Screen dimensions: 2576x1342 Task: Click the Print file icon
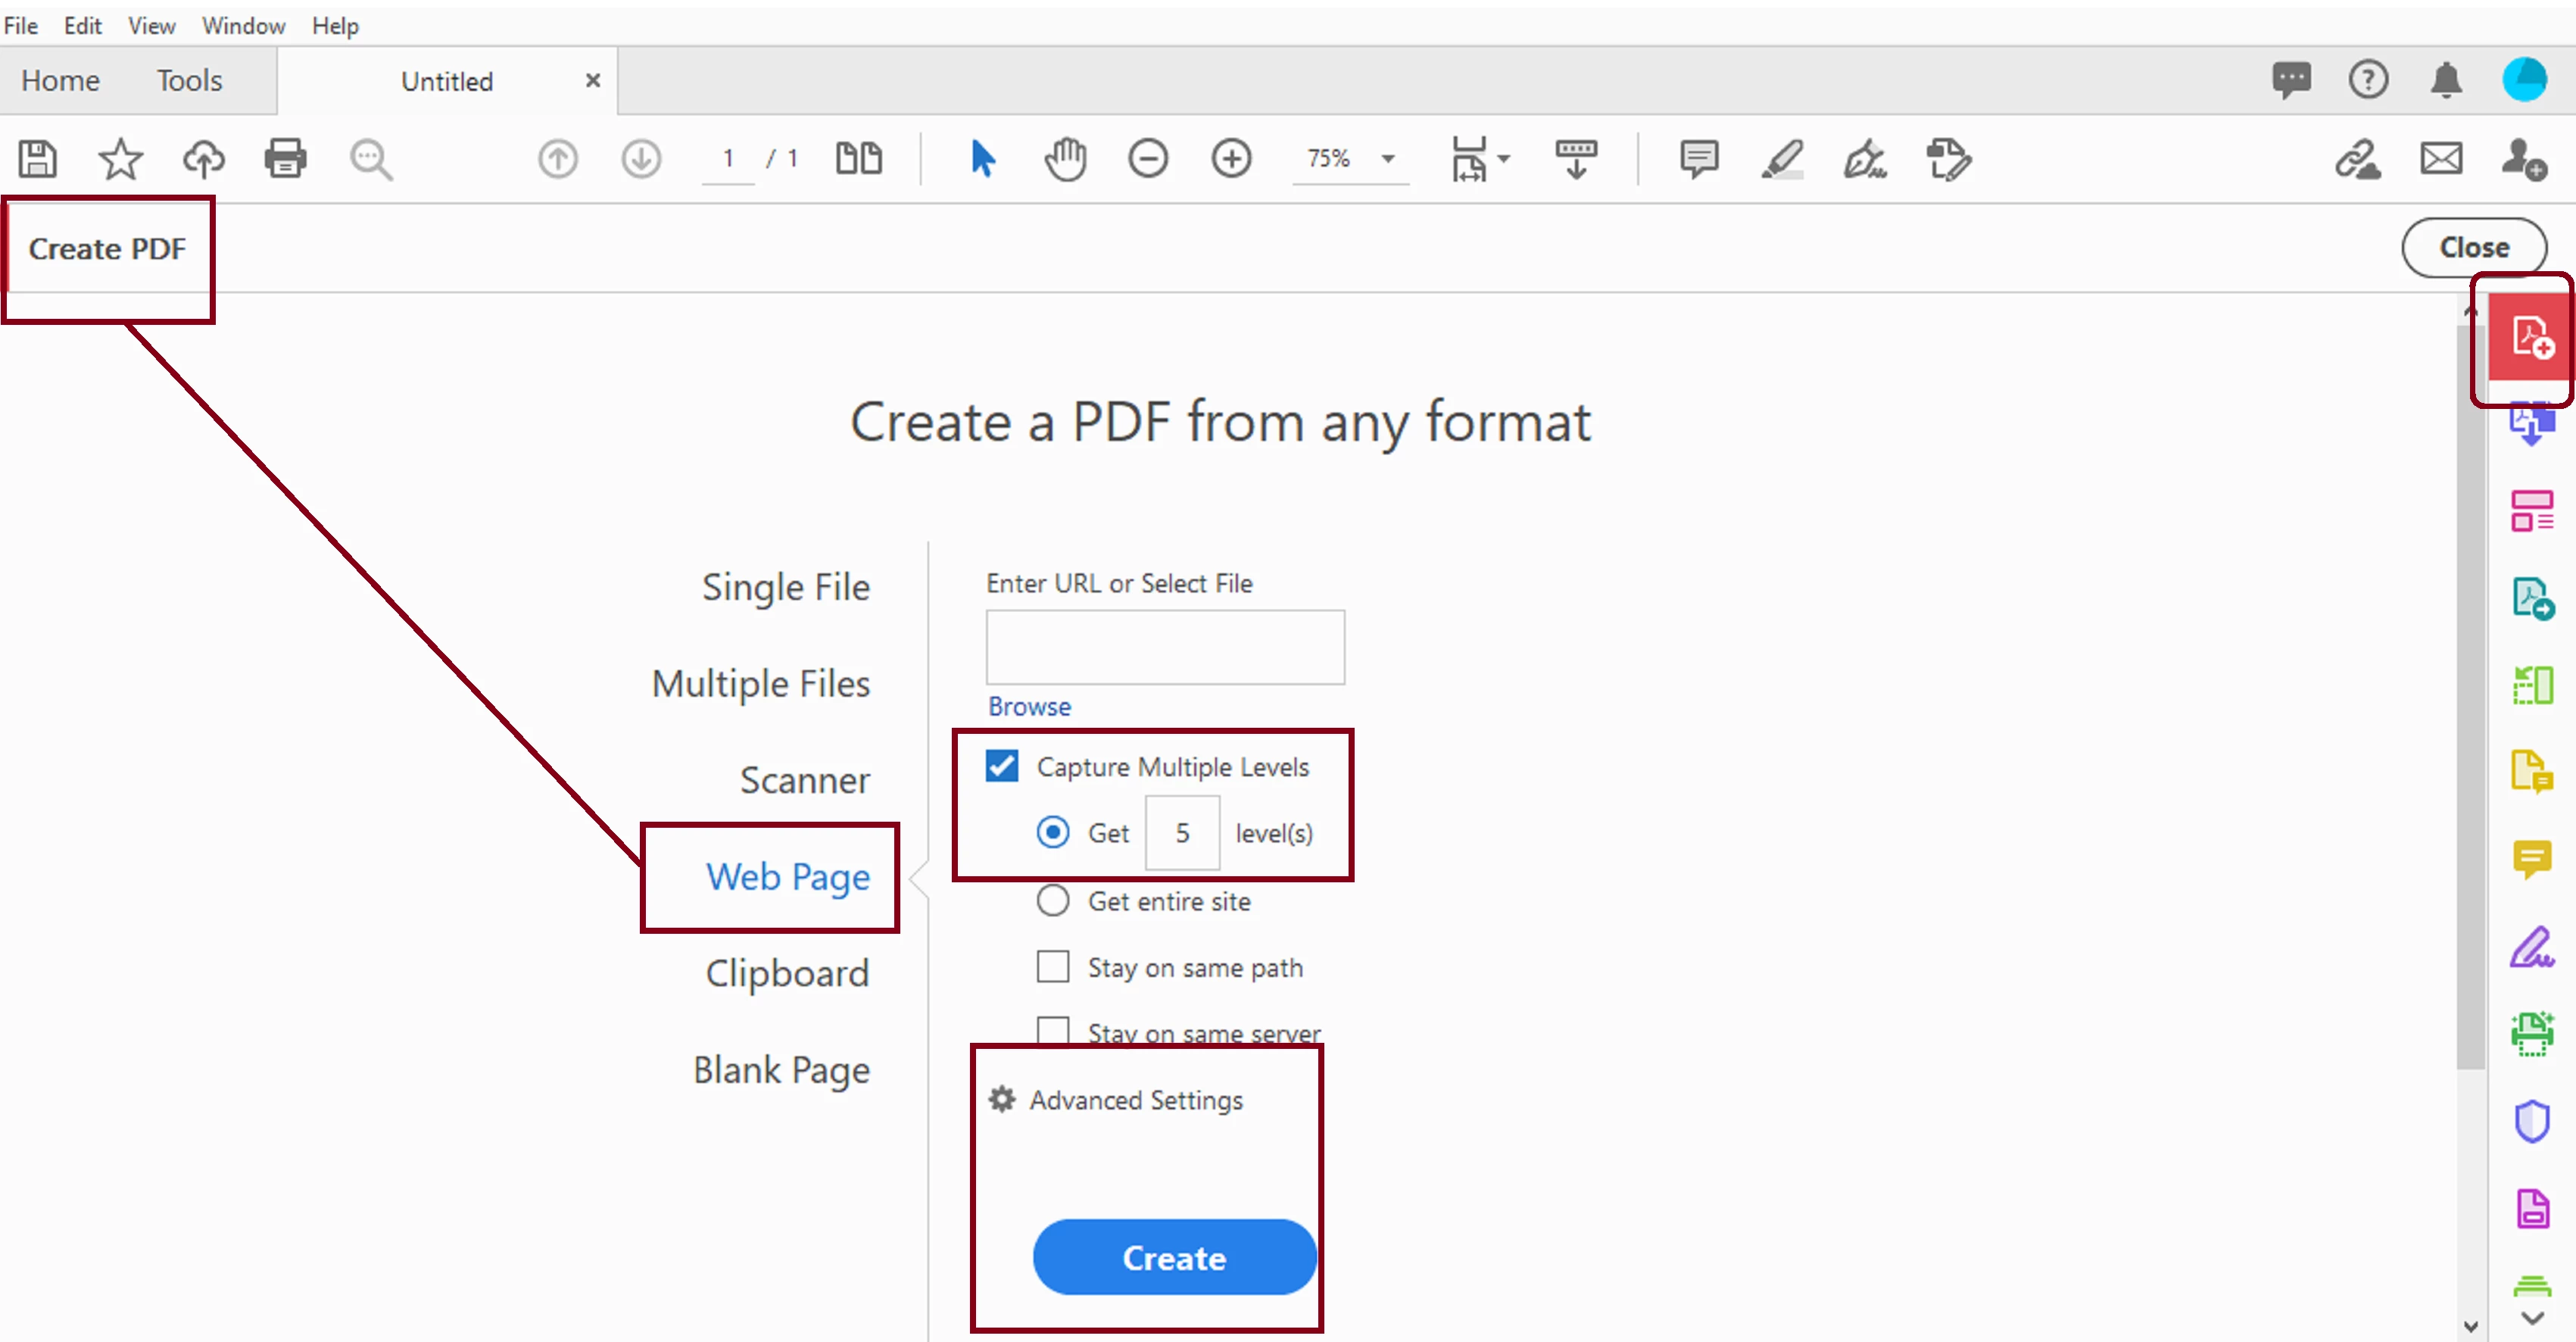pos(285,159)
